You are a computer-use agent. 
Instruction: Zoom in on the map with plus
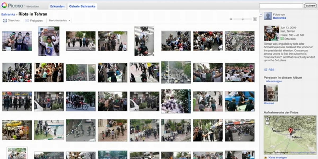click(x=267, y=119)
